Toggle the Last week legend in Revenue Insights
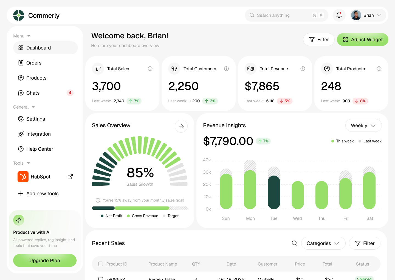395x280 pixels. [x=370, y=141]
